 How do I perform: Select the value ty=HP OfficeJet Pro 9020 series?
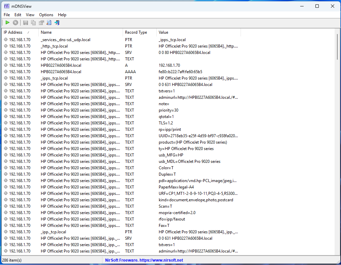[186, 149]
